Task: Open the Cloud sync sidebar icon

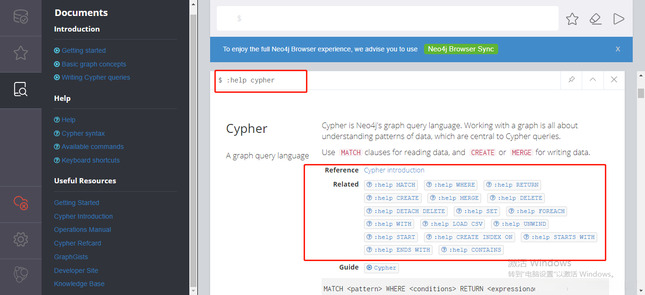Action: [21, 204]
